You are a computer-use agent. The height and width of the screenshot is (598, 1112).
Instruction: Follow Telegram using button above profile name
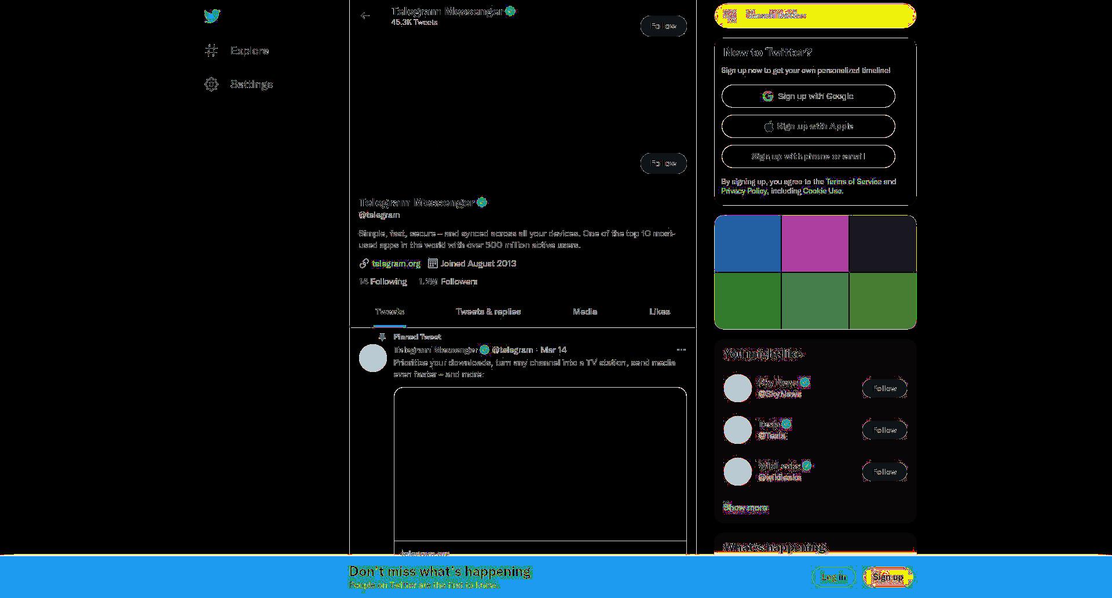(664, 163)
